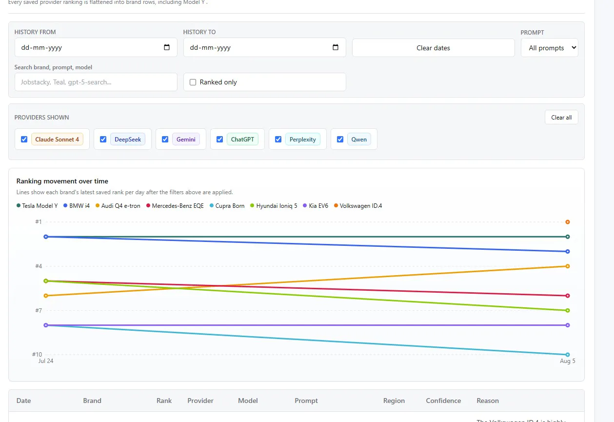Click the Jul 24 axis label
614x422 pixels.
tap(46, 361)
